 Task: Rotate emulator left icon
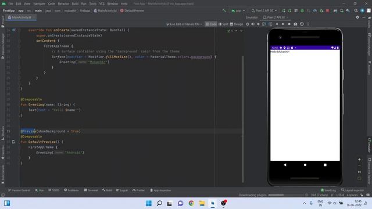click(x=264, y=24)
